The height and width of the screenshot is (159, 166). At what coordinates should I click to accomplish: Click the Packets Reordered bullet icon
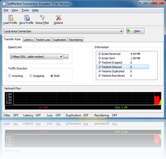(99, 76)
